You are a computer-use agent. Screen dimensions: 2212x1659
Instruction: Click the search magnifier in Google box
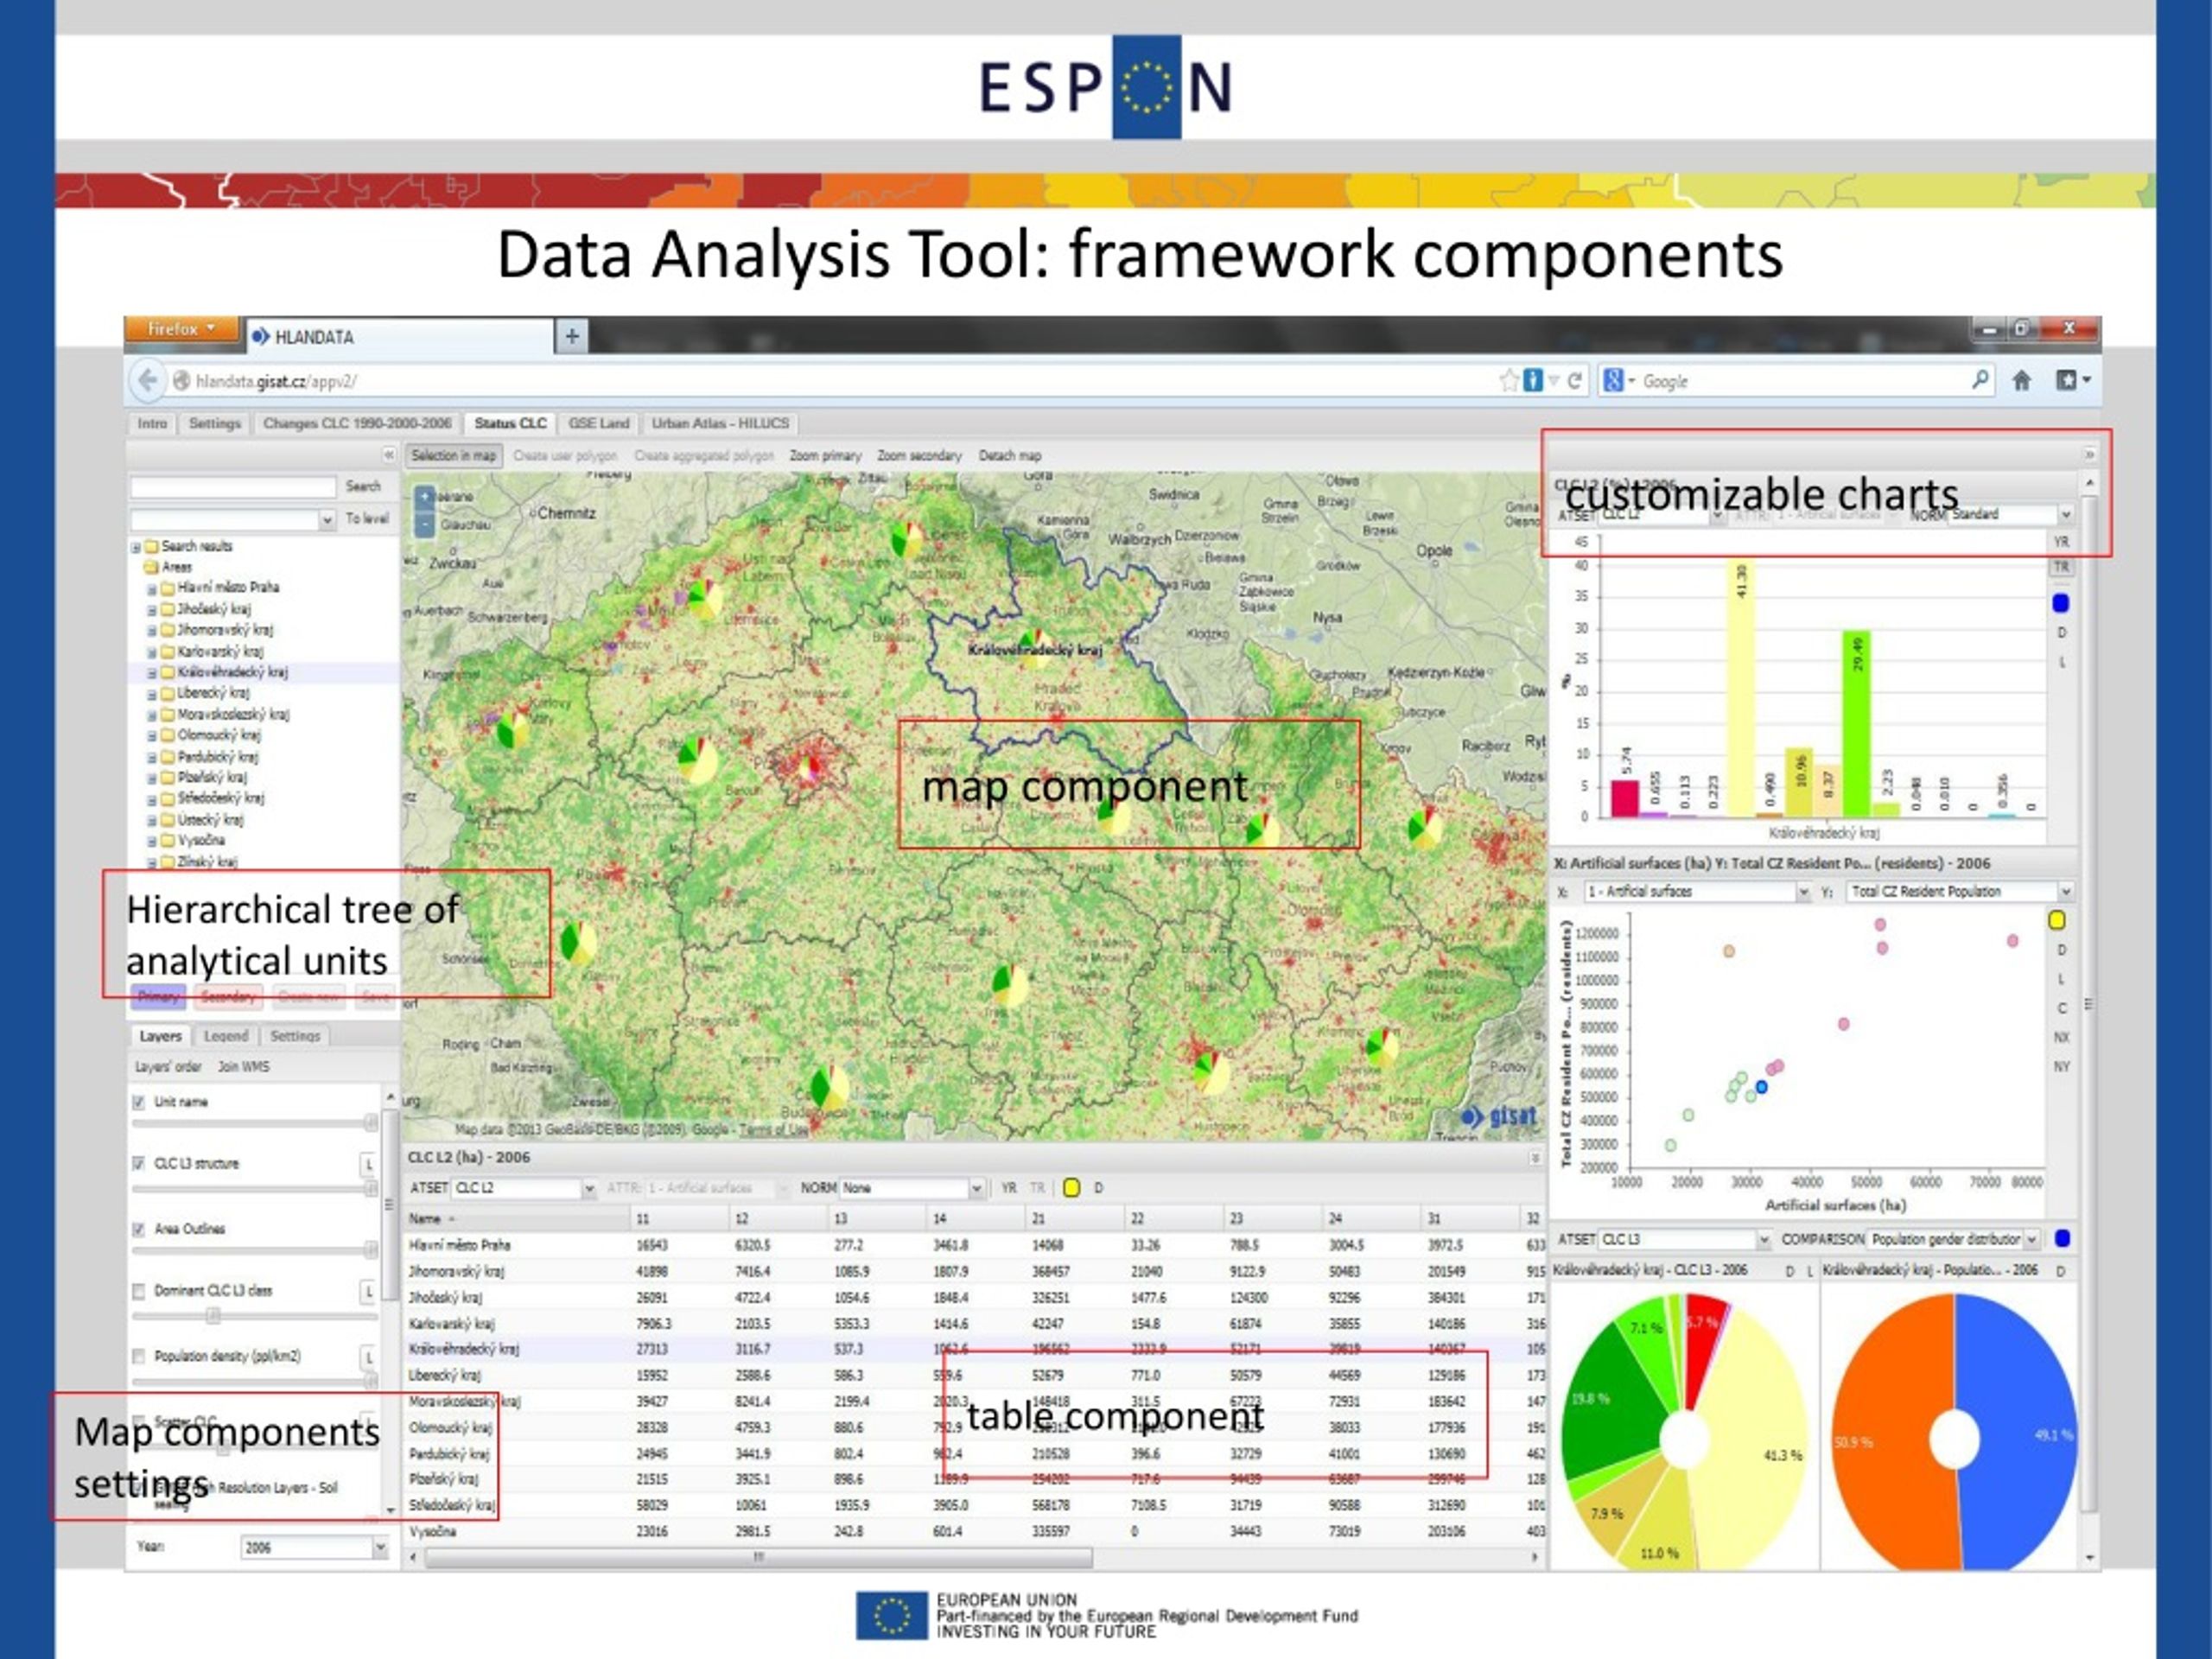pos(1980,380)
